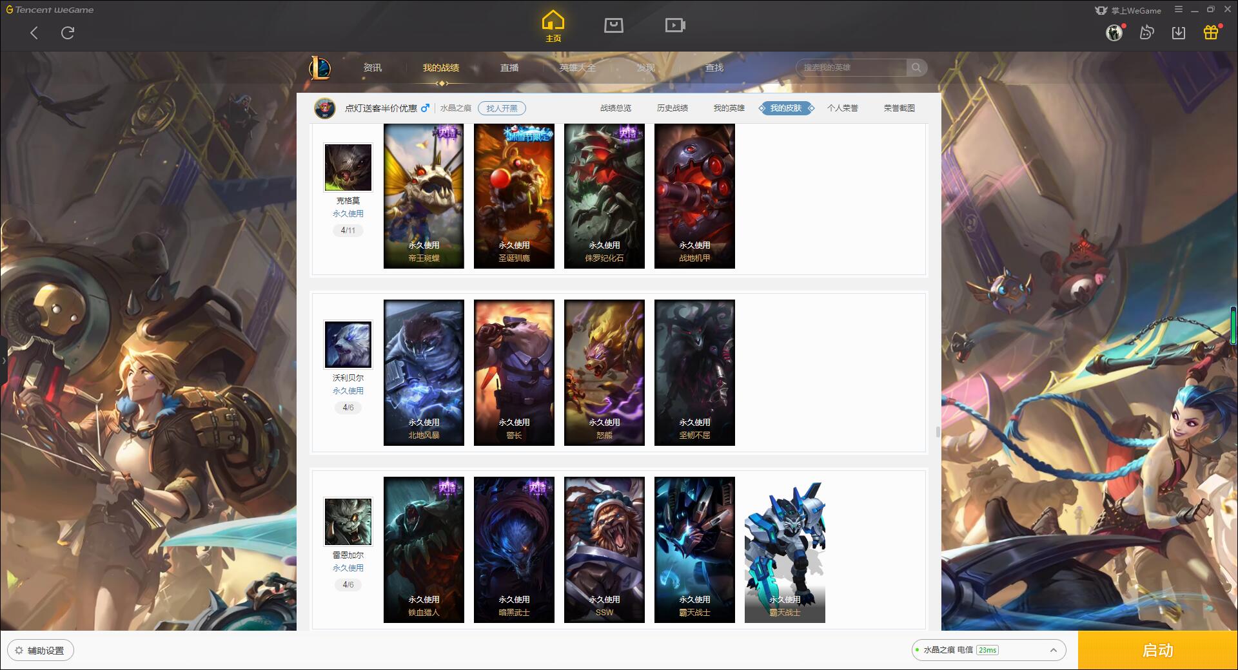Click the 沃利贝尔 champion portrait
The width and height of the screenshot is (1238, 670).
point(348,345)
